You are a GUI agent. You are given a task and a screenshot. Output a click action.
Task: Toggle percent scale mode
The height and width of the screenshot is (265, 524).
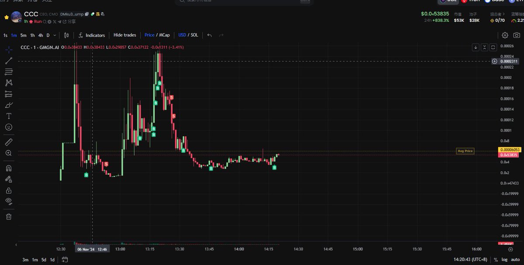point(496,260)
